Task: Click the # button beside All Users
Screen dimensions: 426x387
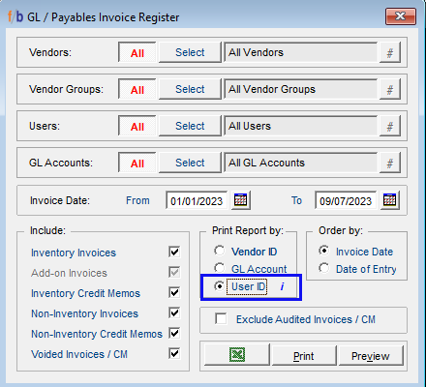Action: click(x=390, y=126)
